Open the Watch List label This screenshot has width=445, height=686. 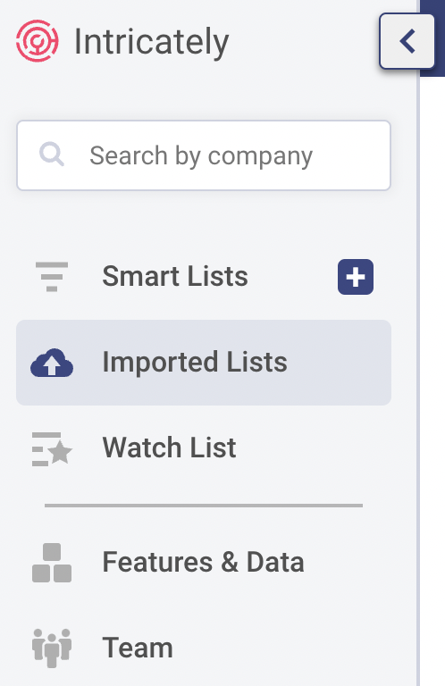(x=170, y=448)
